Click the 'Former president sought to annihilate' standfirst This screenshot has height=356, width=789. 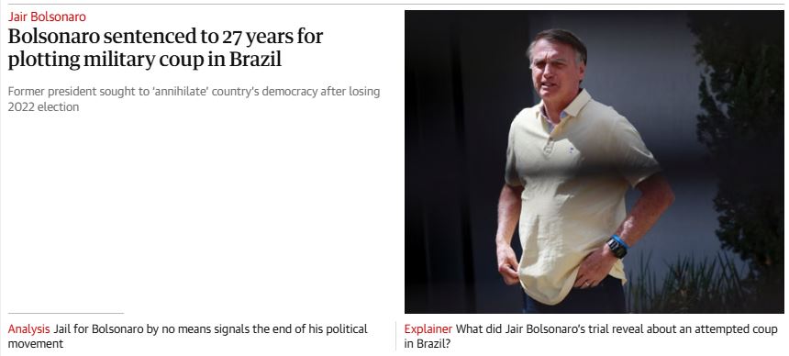(x=194, y=99)
